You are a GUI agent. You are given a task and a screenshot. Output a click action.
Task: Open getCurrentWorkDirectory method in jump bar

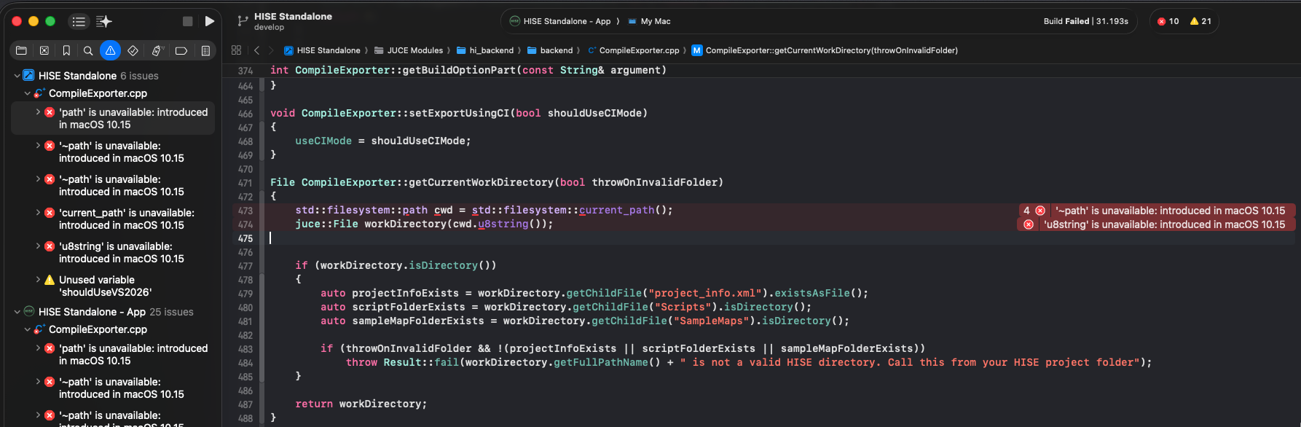click(825, 50)
